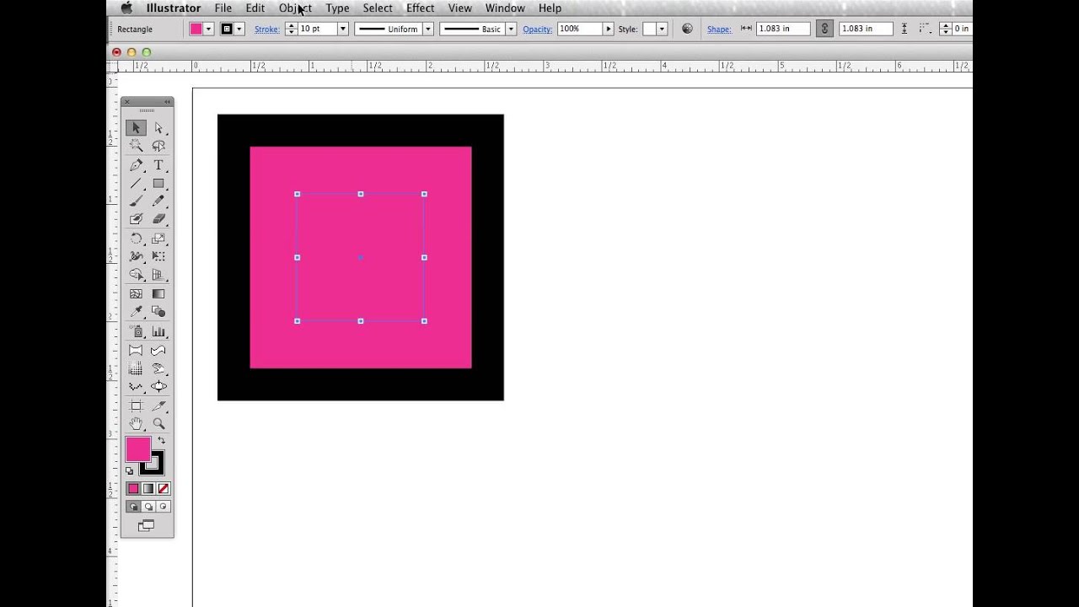Click the pink Fill swatch in toolbox

[138, 449]
